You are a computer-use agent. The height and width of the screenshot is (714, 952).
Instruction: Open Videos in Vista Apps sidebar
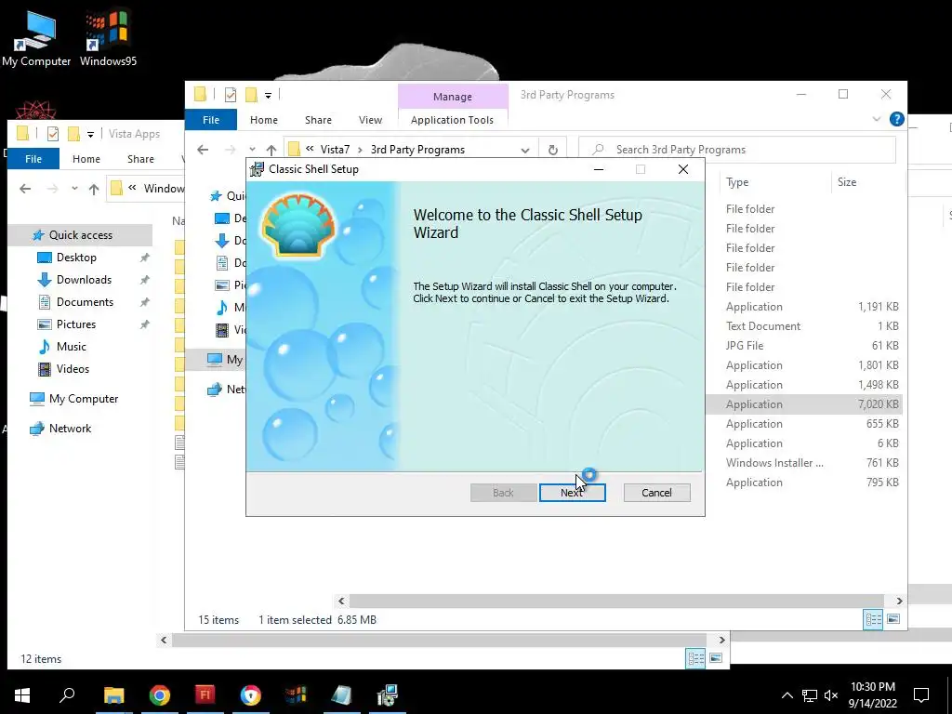73,368
